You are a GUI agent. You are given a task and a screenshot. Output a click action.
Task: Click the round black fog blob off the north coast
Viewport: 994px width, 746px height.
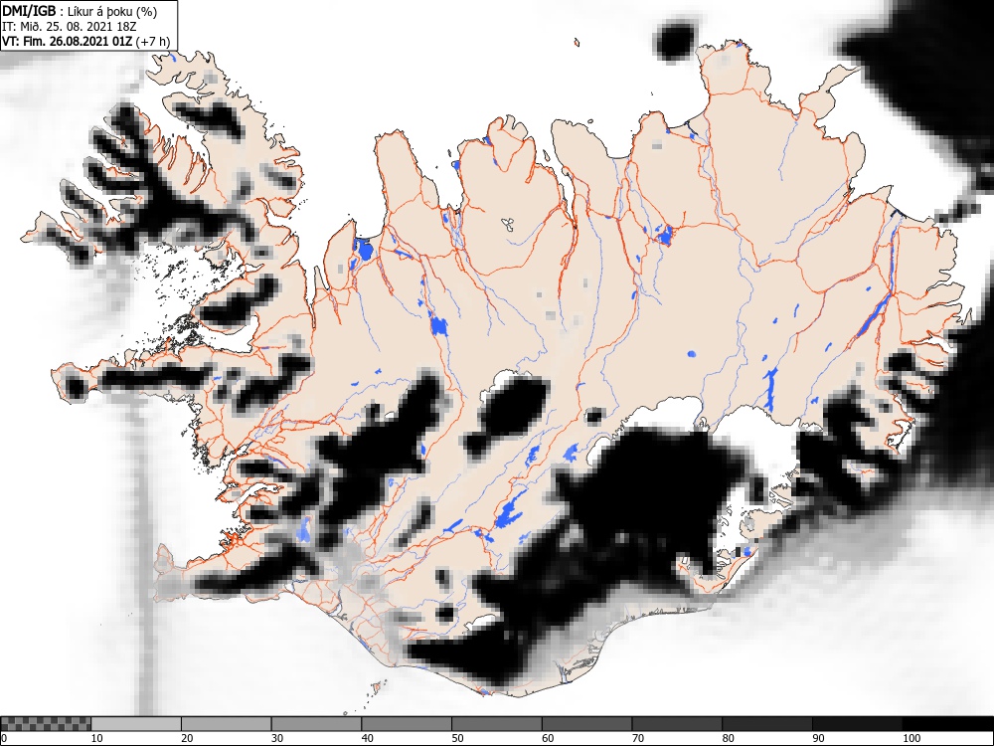[675, 42]
